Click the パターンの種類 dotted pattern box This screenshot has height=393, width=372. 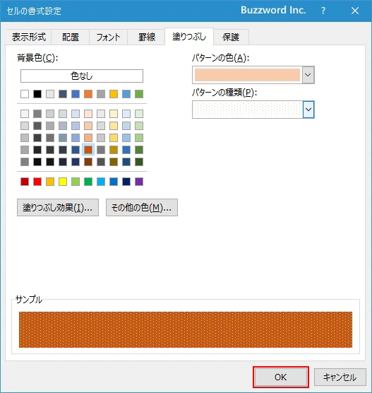pyautogui.click(x=247, y=110)
